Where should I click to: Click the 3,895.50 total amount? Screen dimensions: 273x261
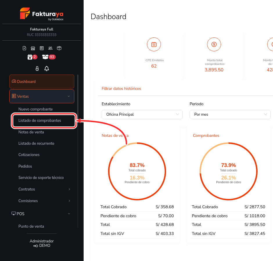coord(214,70)
